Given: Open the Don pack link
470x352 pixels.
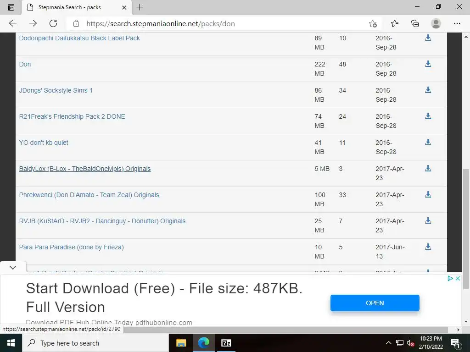Looking at the screenshot, I should click(25, 64).
